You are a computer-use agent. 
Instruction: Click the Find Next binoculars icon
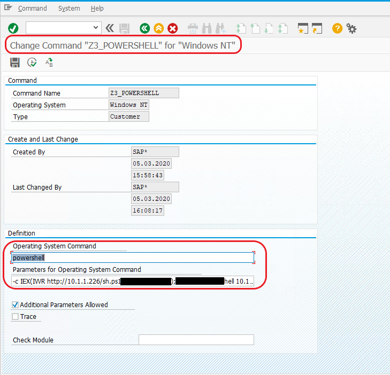coord(220,28)
